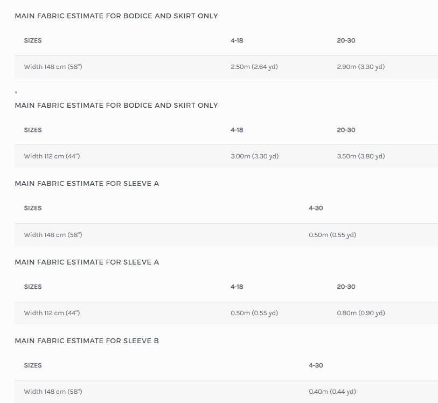Select the 2.50m (2.64 yd) value cell
This screenshot has height=403, width=438.
pyautogui.click(x=254, y=67)
